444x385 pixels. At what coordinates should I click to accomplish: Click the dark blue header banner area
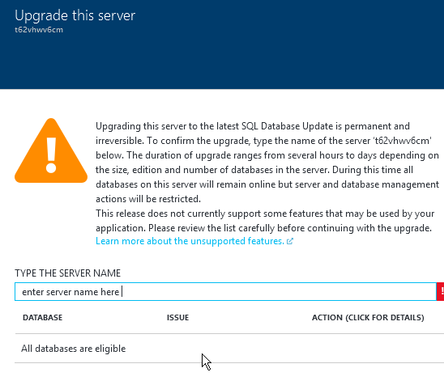(222, 44)
